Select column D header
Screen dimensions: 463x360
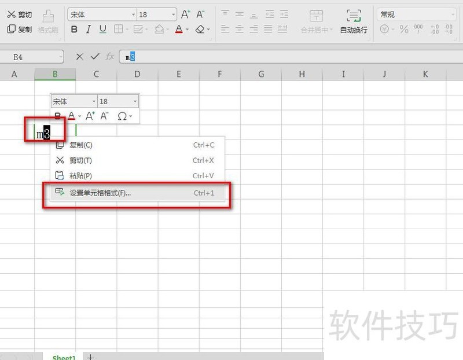pos(137,74)
